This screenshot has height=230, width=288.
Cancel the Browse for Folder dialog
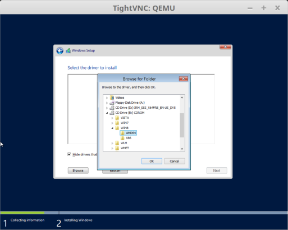[x=175, y=161]
